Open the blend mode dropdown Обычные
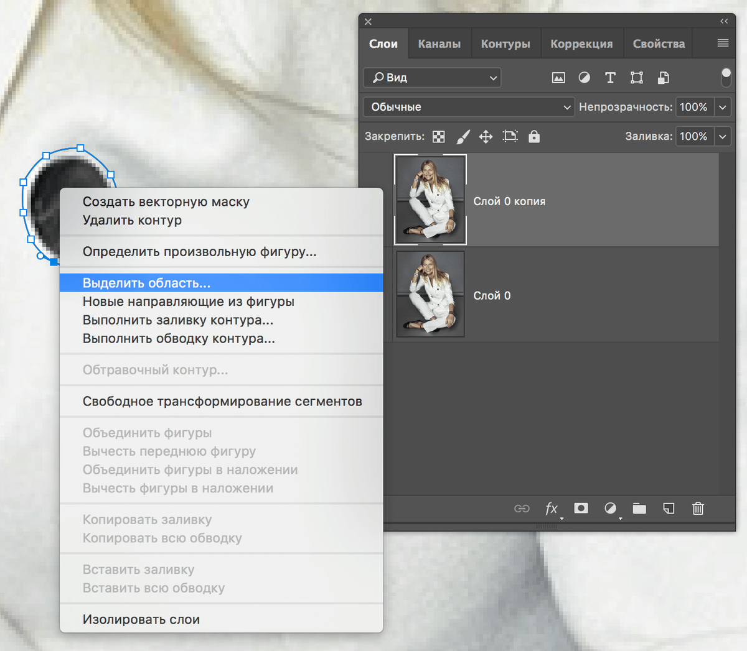The width and height of the screenshot is (747, 651). [468, 107]
